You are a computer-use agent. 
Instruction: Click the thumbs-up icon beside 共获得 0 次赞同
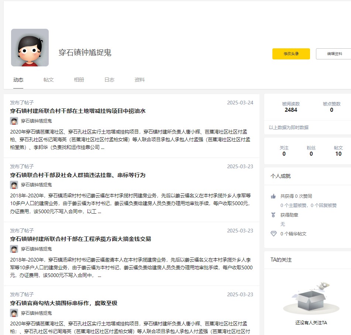click(273, 196)
